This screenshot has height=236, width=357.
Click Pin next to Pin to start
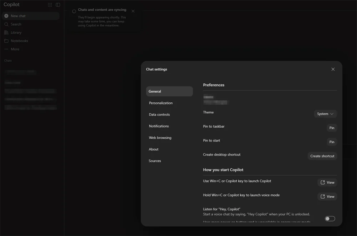pyautogui.click(x=332, y=142)
